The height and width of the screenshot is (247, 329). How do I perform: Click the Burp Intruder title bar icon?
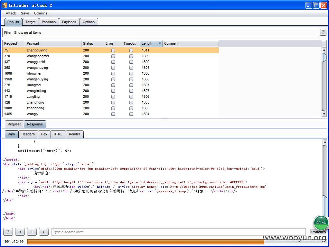[5, 5]
